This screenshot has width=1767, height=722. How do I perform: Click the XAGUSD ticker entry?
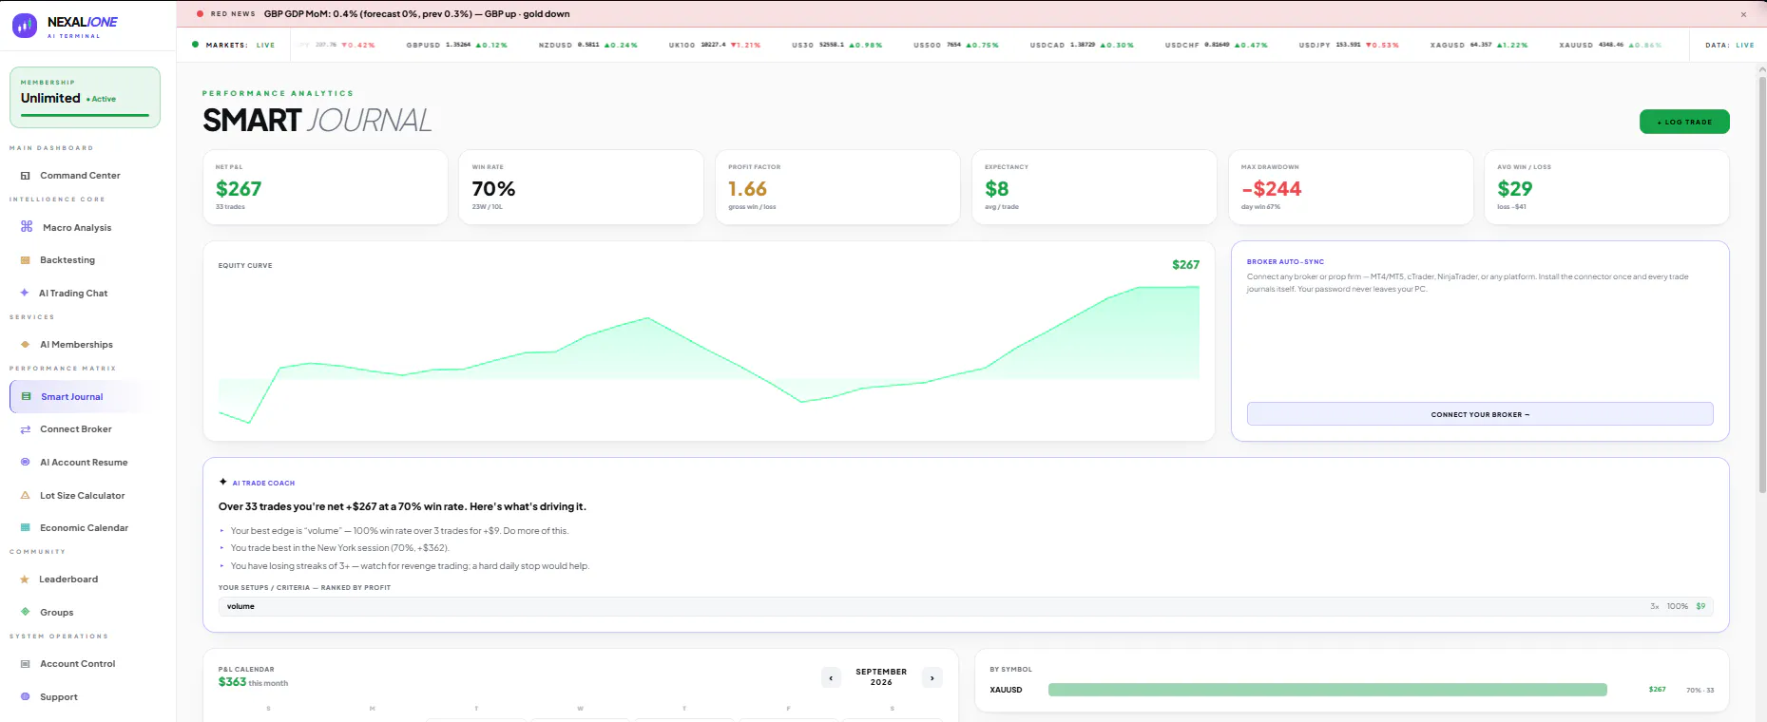pyautogui.click(x=1479, y=45)
